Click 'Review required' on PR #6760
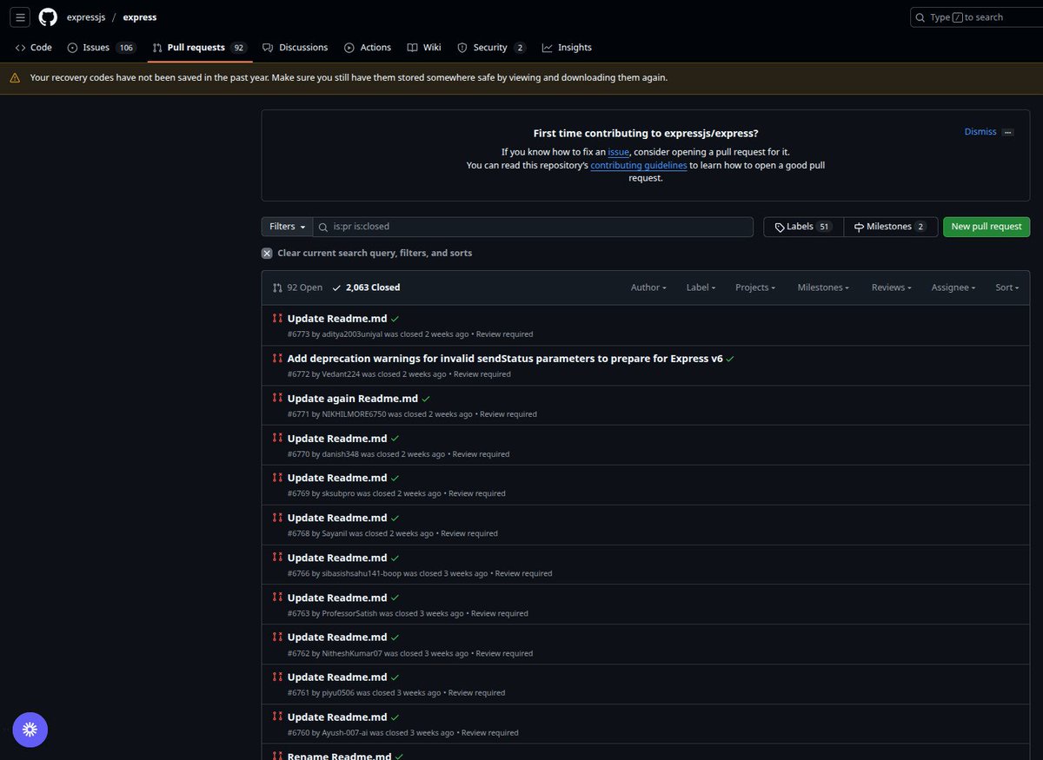The image size is (1043, 760). (490, 733)
